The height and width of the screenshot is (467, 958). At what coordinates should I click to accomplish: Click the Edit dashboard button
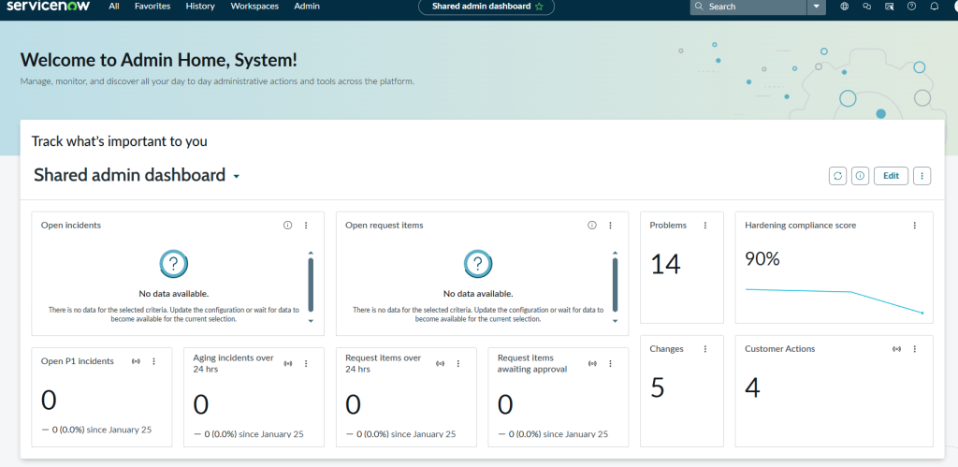point(891,176)
